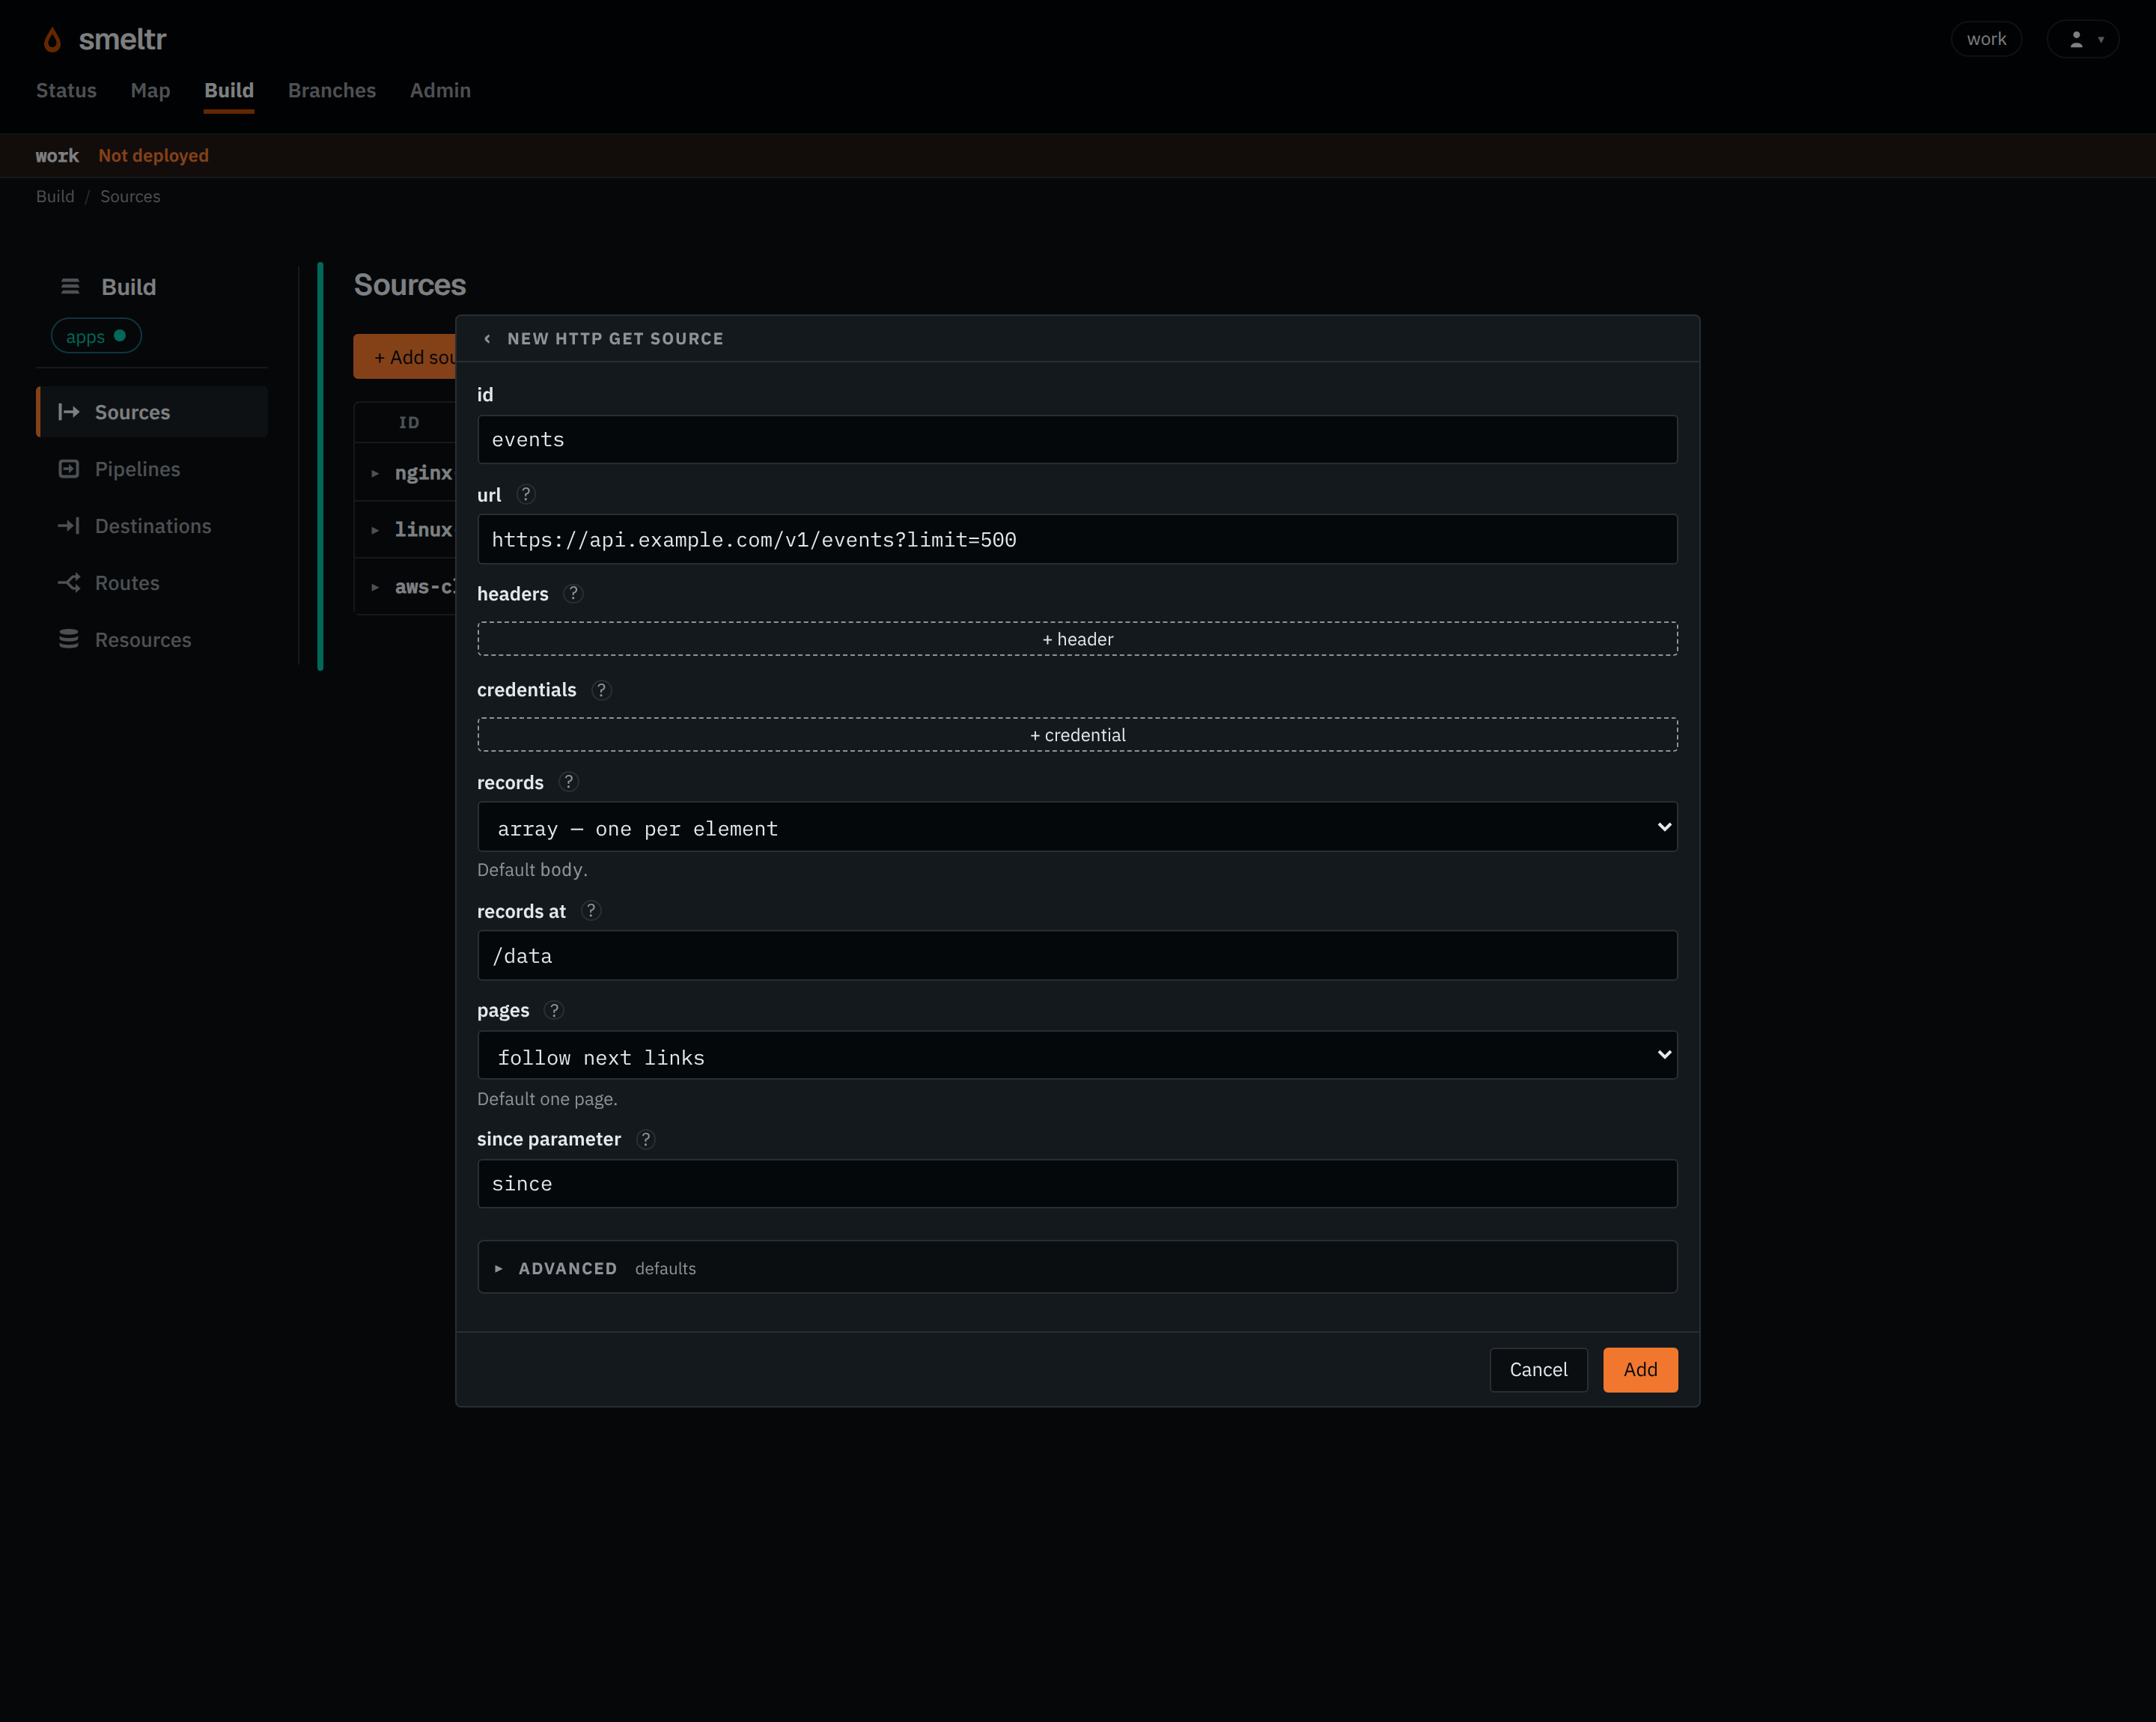The width and height of the screenshot is (2156, 1722).
Task: Click the Add button in dialog
Action: pos(1640,1370)
